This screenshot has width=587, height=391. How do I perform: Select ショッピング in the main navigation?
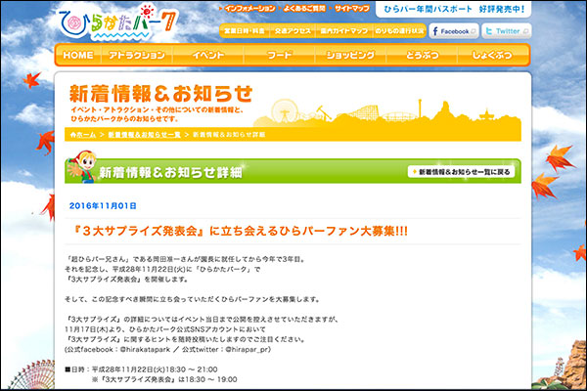coord(350,55)
